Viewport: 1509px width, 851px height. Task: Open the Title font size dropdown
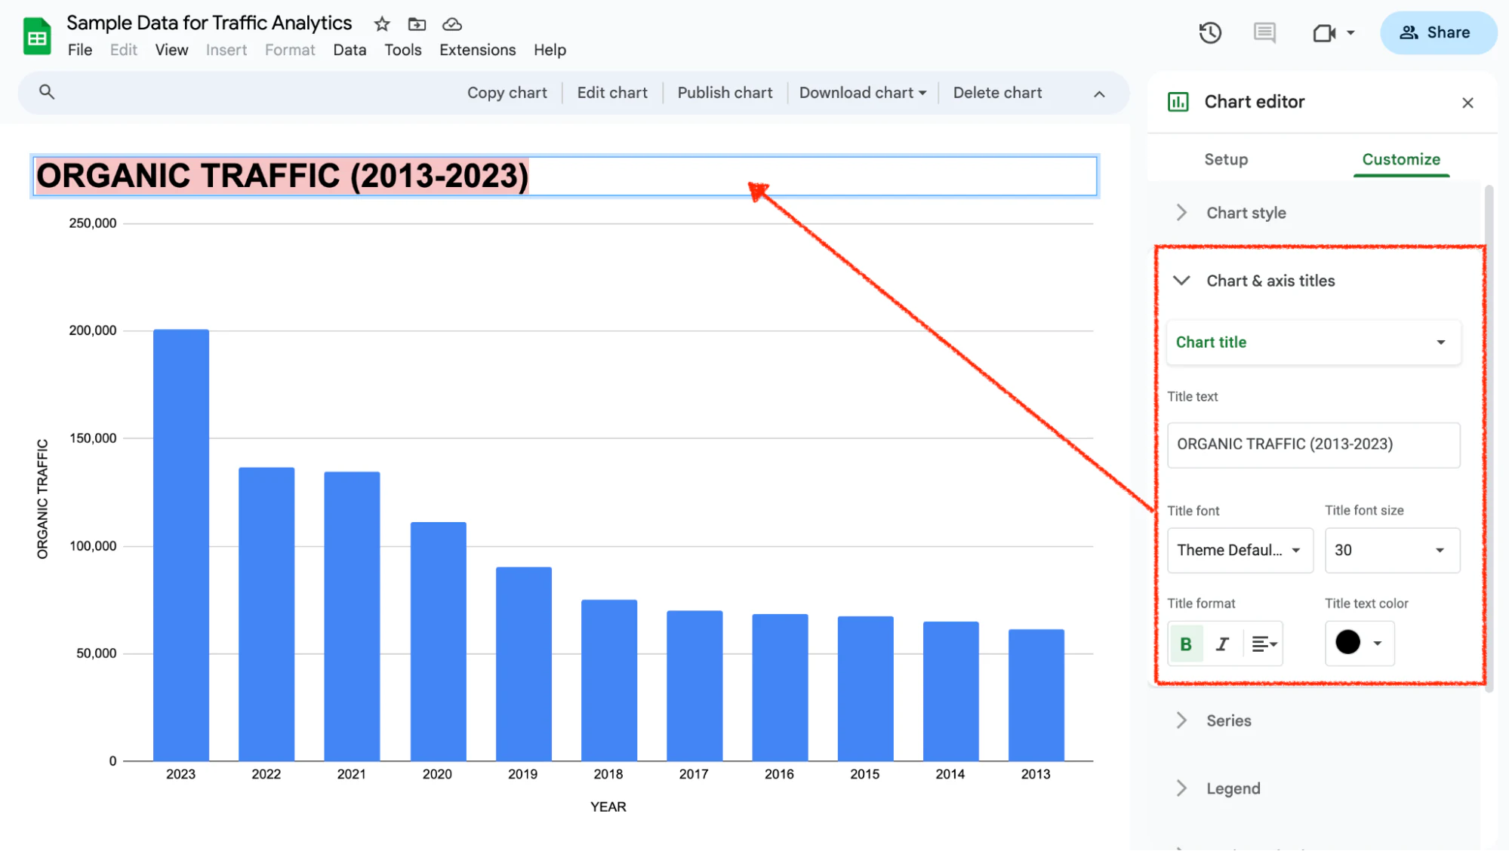pos(1392,550)
